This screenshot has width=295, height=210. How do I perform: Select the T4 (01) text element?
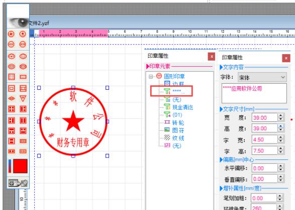click(173, 115)
